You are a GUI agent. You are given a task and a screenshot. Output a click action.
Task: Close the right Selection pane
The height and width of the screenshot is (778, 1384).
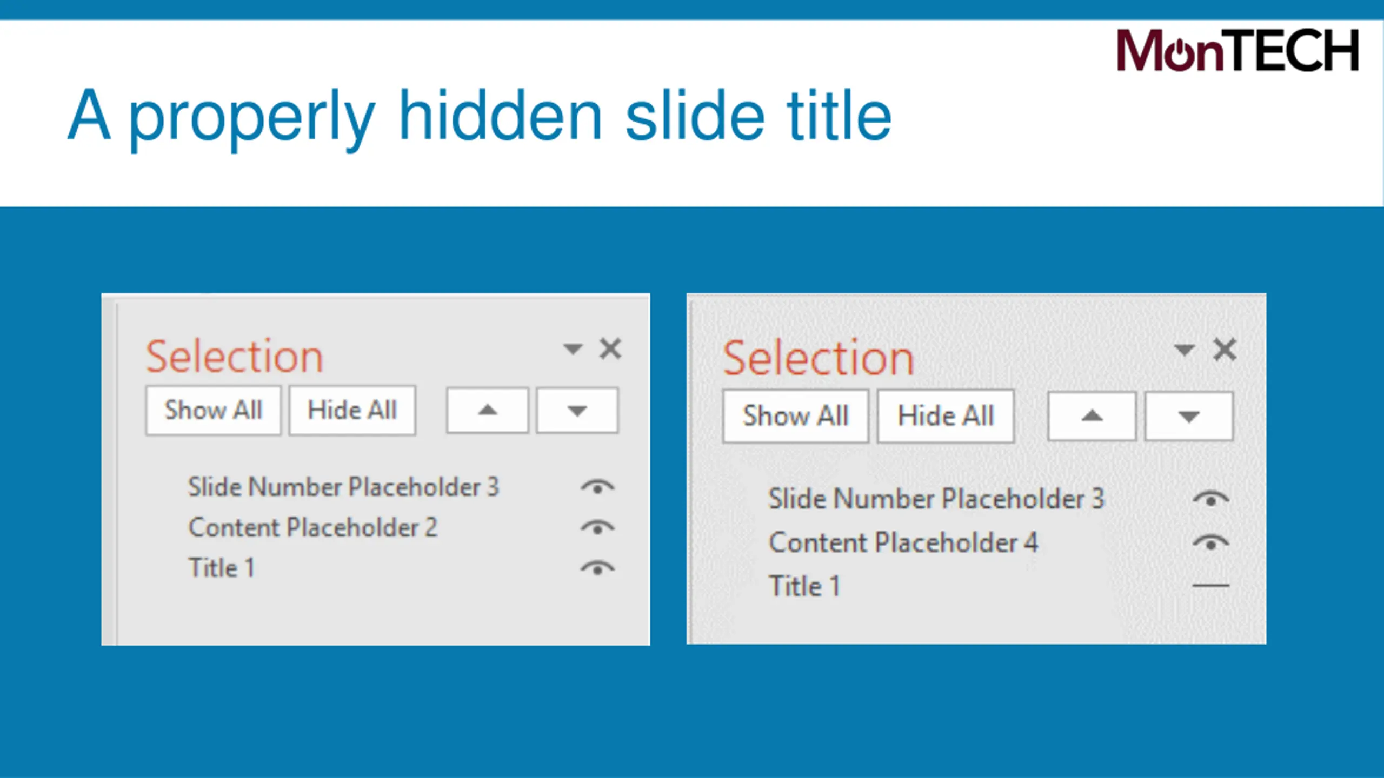pyautogui.click(x=1225, y=350)
